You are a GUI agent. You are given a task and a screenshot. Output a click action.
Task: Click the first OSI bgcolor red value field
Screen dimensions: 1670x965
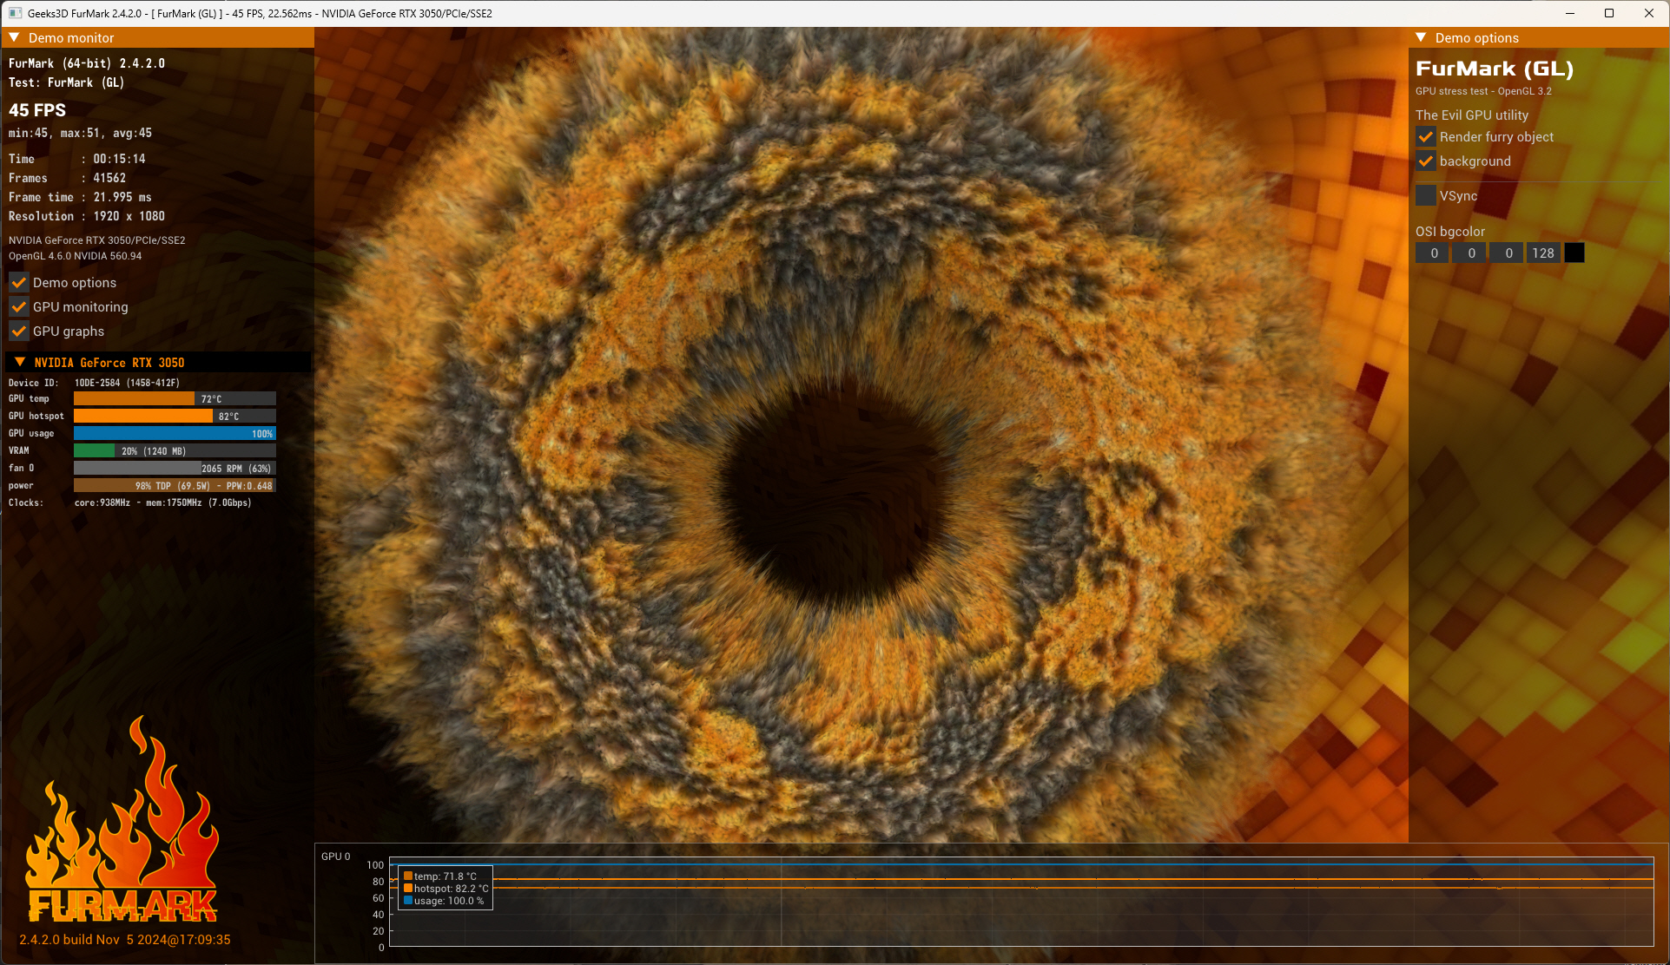1433,253
